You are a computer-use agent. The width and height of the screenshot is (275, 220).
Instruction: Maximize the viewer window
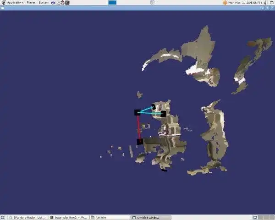point(268,8)
